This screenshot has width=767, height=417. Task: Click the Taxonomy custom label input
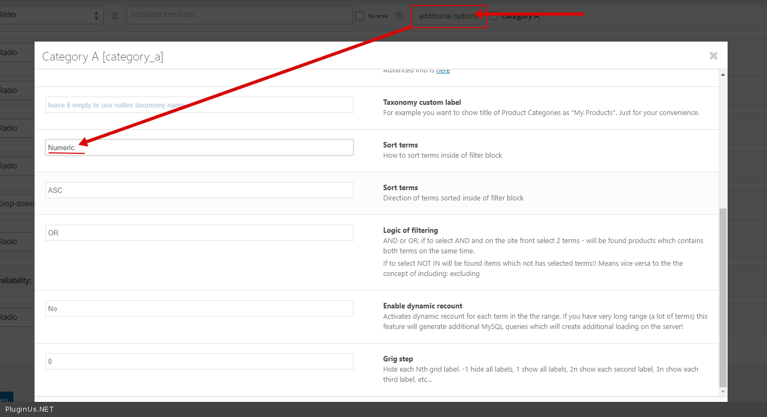click(199, 105)
